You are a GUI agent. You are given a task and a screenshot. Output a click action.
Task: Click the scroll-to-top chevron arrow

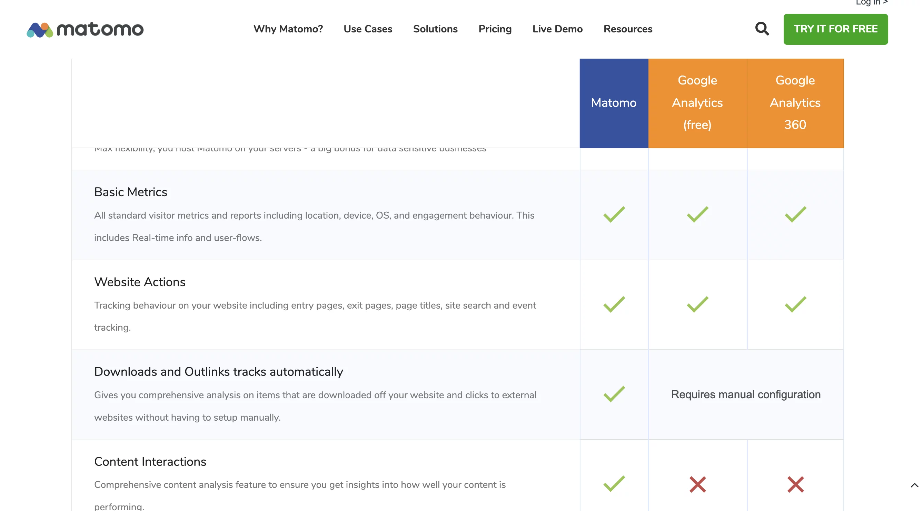point(914,485)
